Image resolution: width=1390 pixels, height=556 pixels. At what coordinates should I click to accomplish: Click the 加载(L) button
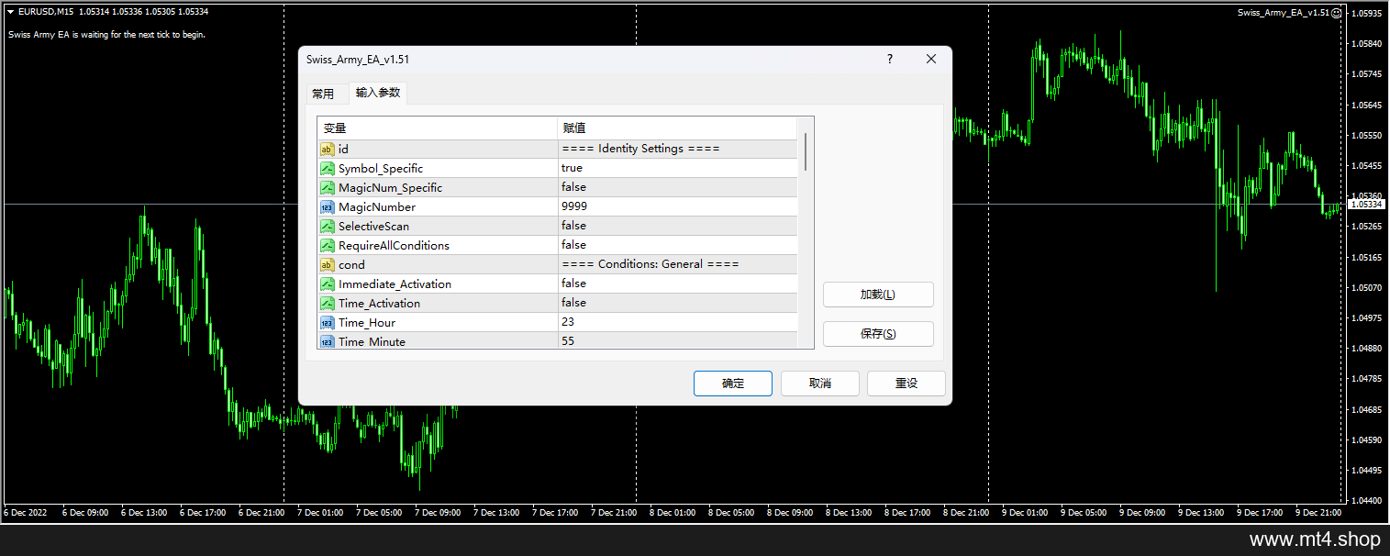coord(878,295)
